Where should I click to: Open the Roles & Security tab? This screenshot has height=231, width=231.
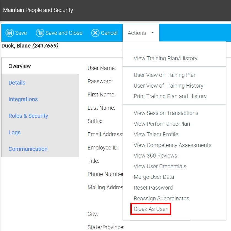(x=28, y=116)
